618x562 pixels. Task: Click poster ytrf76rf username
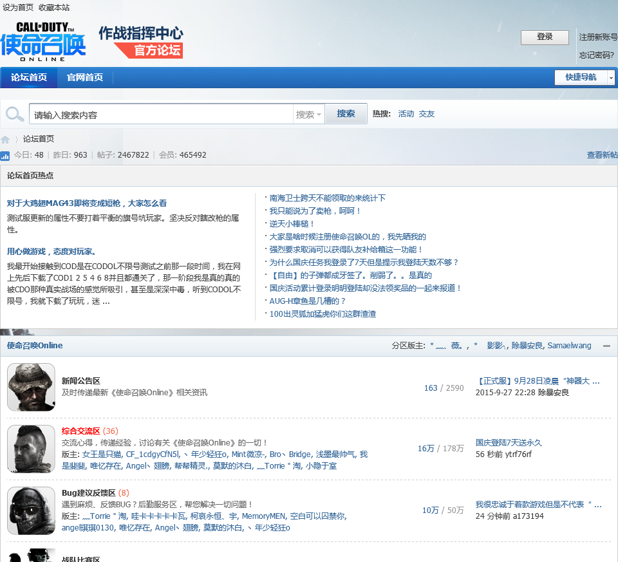tap(519, 454)
